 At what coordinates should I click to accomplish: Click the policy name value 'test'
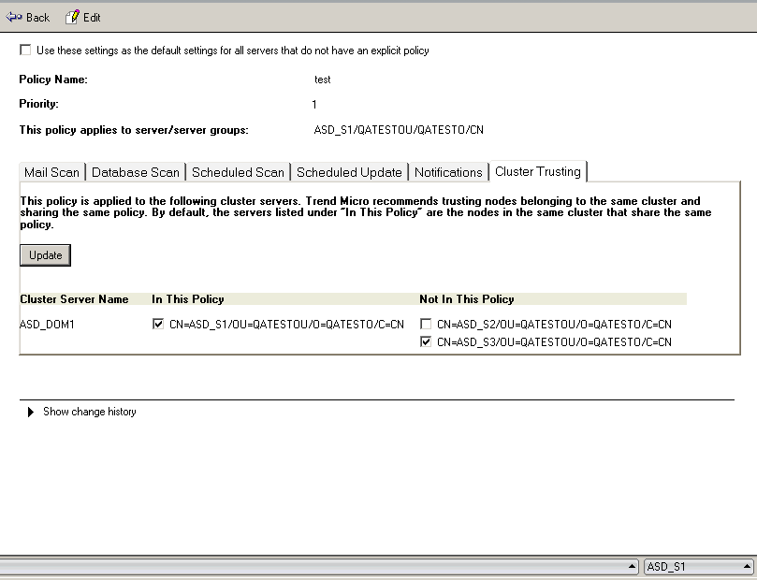pyautogui.click(x=322, y=80)
